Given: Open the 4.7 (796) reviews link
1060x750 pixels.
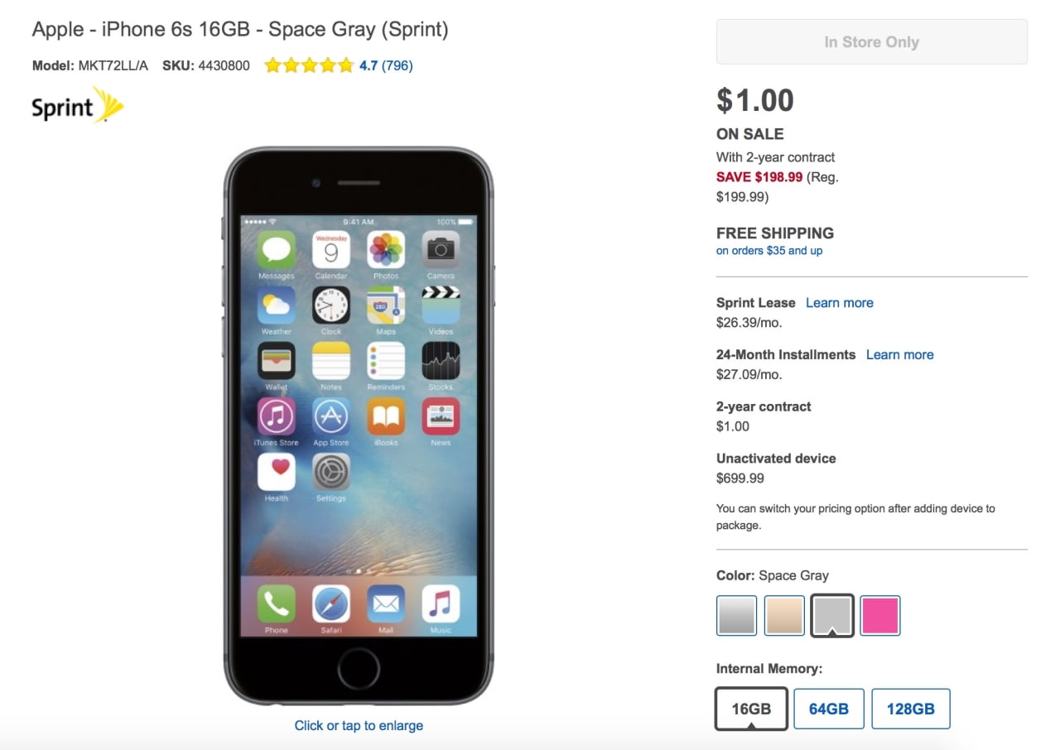Looking at the screenshot, I should 386,65.
